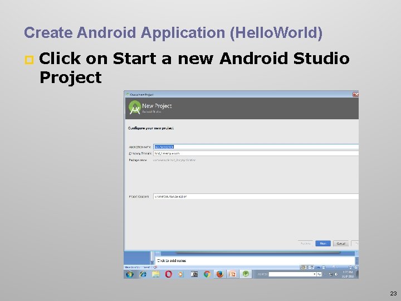401x301 pixels.
Task: Click PowerPoint Slide Show view icon
Action: pyautogui.click(x=312, y=267)
